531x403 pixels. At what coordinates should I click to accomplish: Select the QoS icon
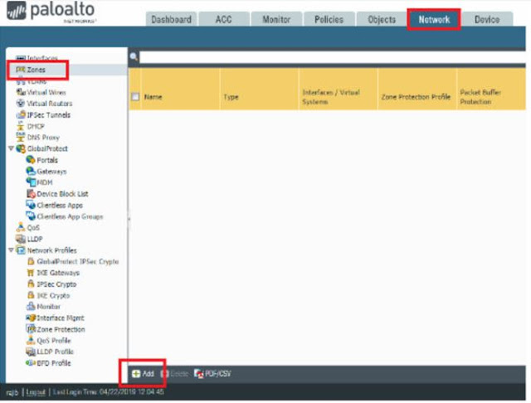[21, 227]
